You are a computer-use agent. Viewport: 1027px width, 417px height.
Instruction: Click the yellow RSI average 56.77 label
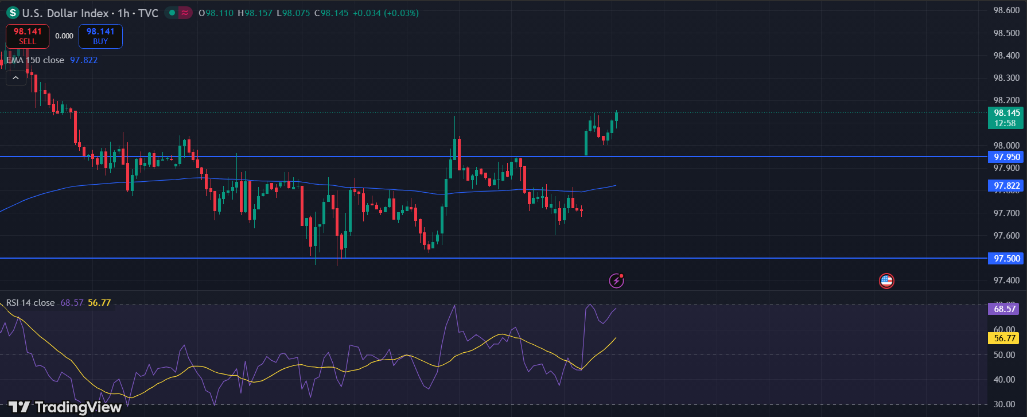point(1005,338)
